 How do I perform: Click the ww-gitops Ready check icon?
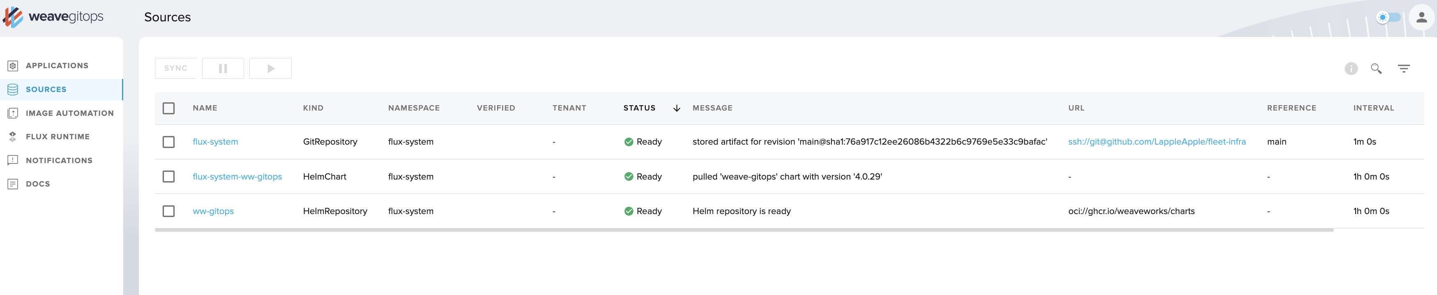pos(629,211)
